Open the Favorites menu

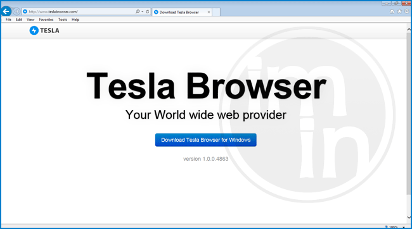pyautogui.click(x=46, y=20)
